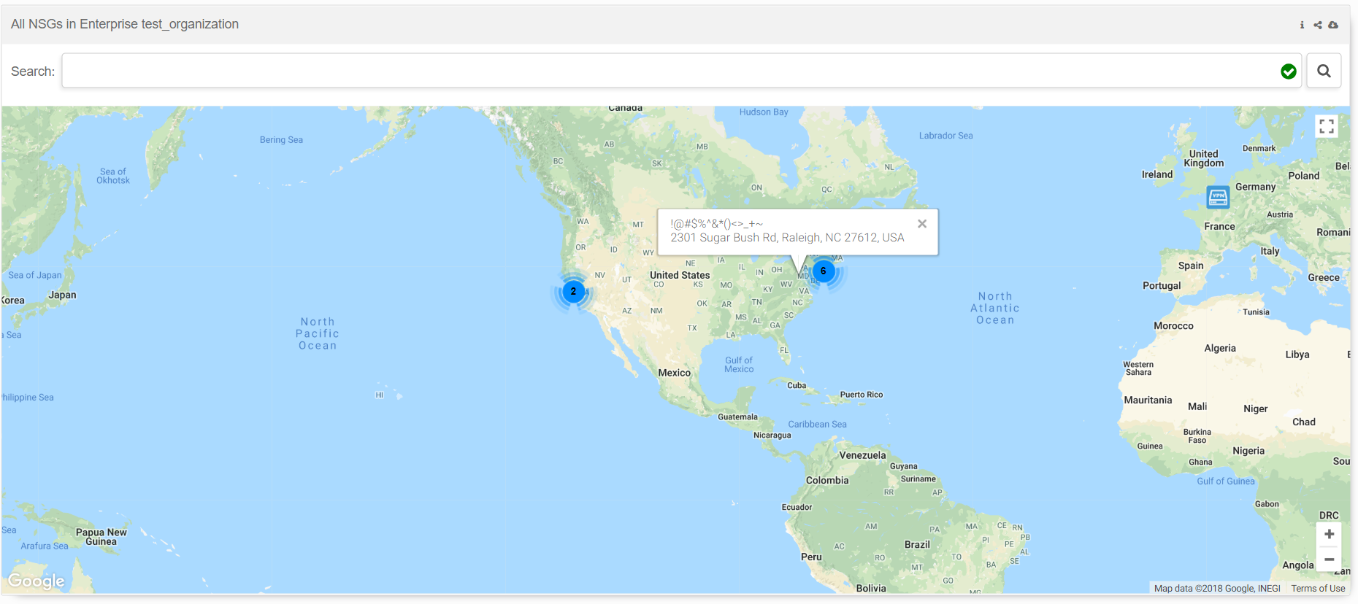The image size is (1358, 604).
Task: Open the cluster marker labeled 2
Action: 573,291
